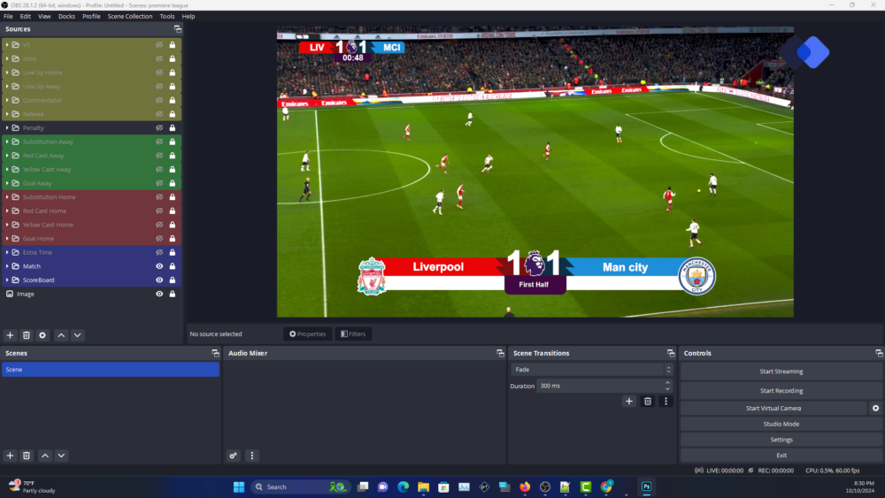Toggle lock on Image source

coord(173,294)
